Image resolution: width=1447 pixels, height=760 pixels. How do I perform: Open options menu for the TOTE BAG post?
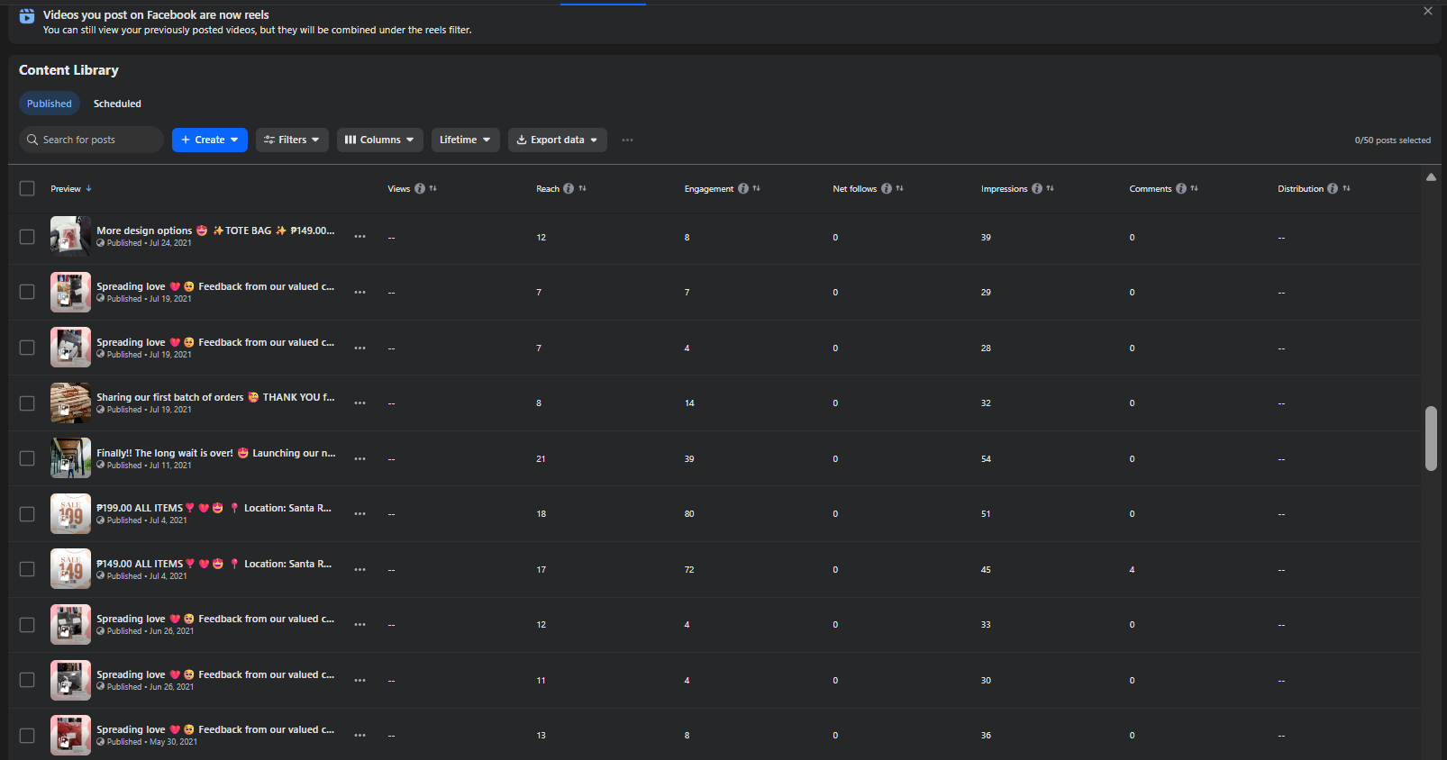click(359, 237)
